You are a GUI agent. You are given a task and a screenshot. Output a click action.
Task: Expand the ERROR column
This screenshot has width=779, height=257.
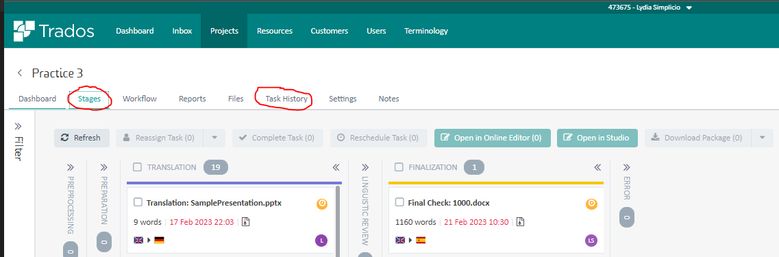(x=626, y=167)
